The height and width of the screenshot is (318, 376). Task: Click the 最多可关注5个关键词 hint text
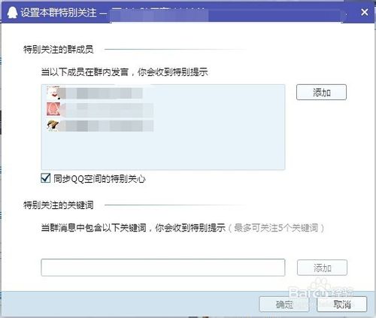tap(276, 228)
